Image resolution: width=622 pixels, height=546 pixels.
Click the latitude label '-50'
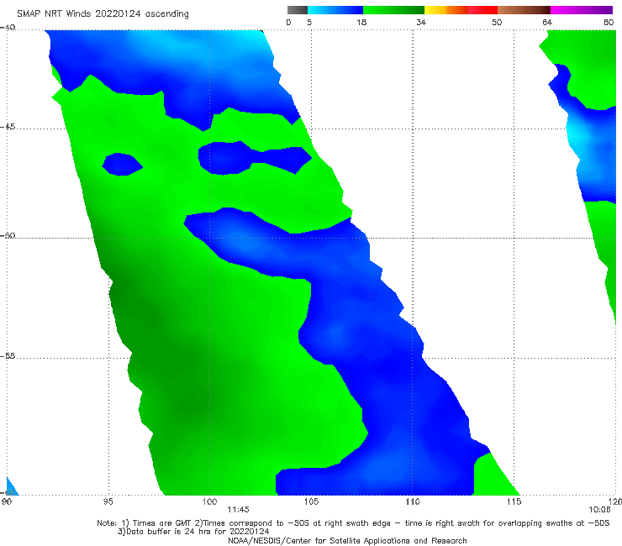tap(8, 235)
